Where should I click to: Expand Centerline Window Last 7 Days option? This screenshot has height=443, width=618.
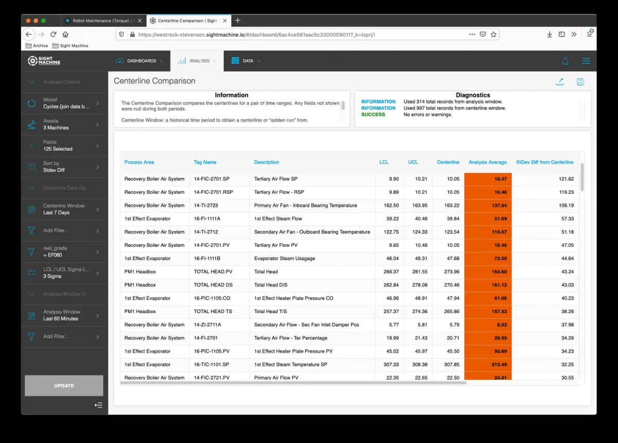click(x=64, y=209)
